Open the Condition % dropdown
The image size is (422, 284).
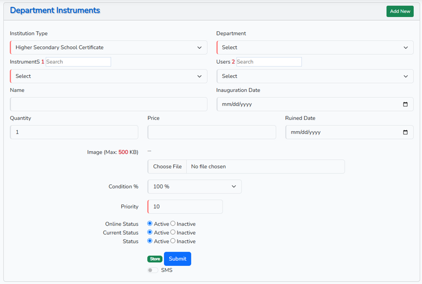194,187
